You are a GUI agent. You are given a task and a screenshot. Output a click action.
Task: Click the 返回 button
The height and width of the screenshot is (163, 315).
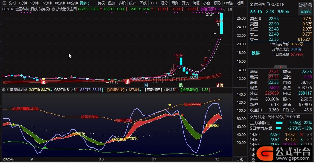240,3
